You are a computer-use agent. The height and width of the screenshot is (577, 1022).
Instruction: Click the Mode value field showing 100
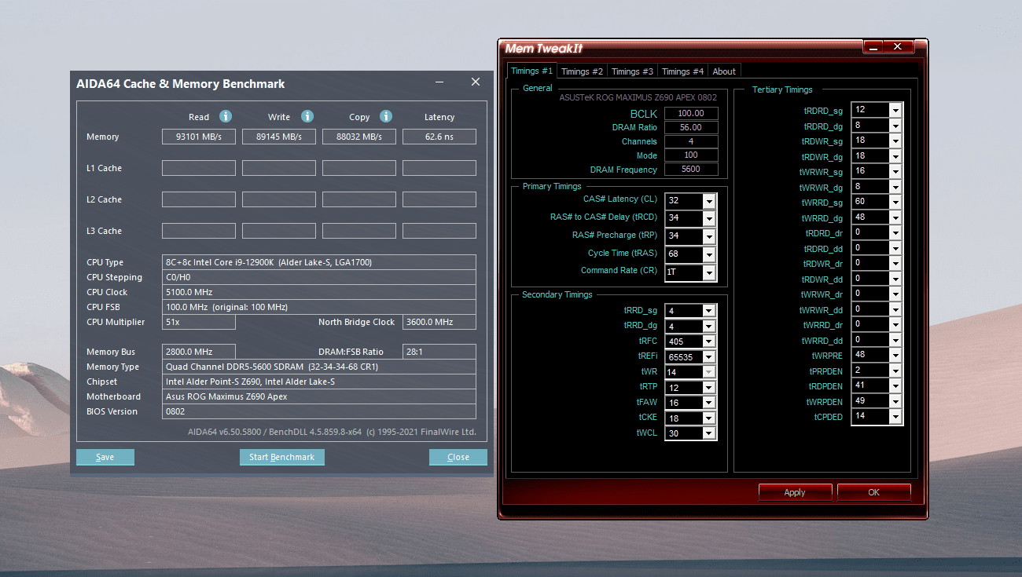click(x=691, y=155)
